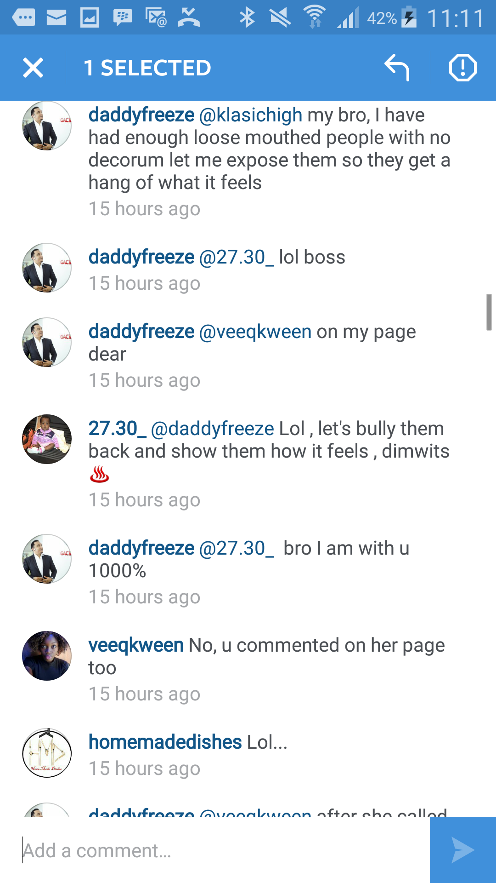The image size is (496, 883).
Task: Tap the homemadedishes profile picture
Action: [47, 753]
